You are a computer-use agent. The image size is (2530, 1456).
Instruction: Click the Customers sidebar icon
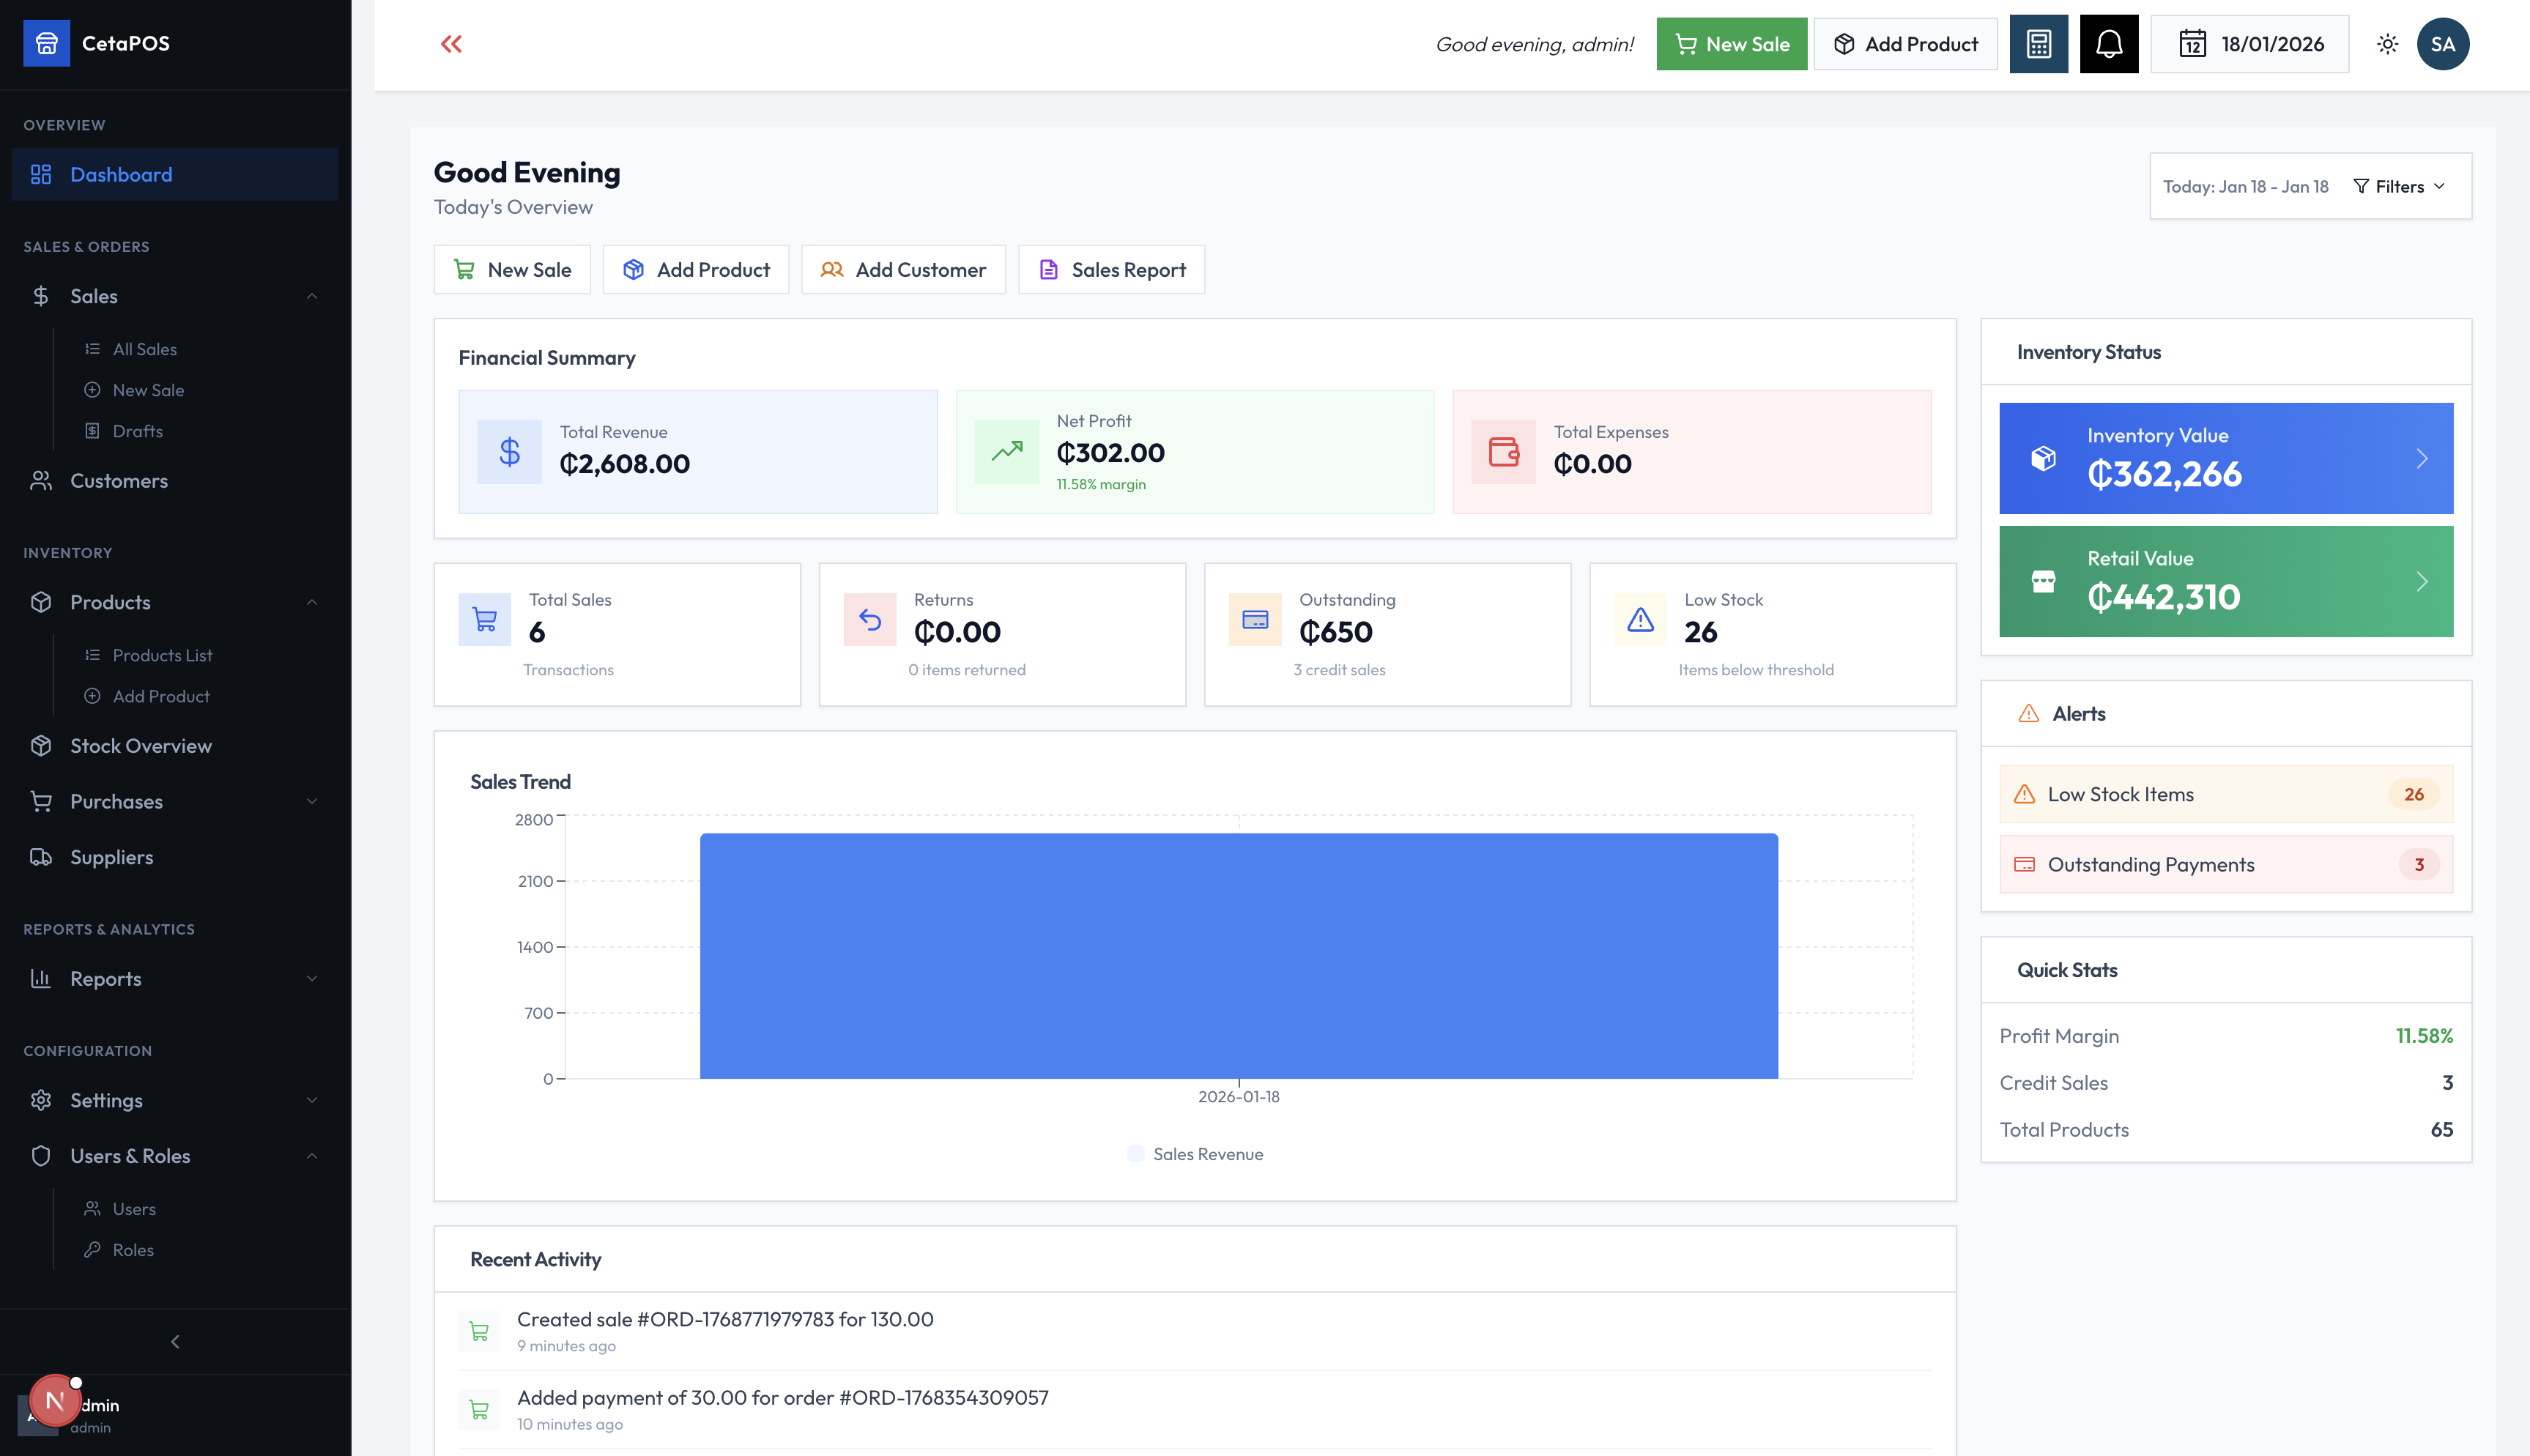(x=41, y=481)
